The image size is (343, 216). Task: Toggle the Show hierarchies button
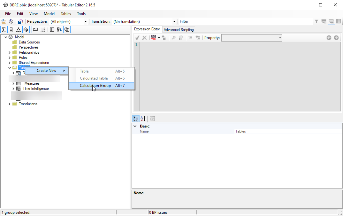pyautogui.click(x=19, y=30)
